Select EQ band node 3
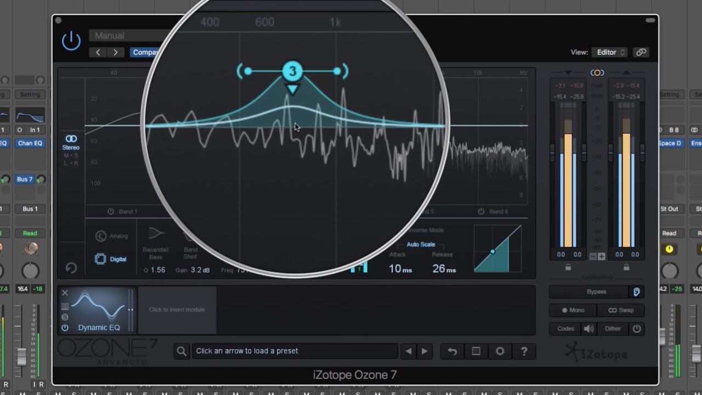The image size is (702, 395). pos(293,71)
